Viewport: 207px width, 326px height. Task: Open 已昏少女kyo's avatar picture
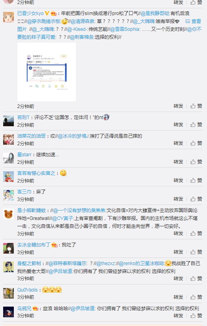(x=9, y=17)
